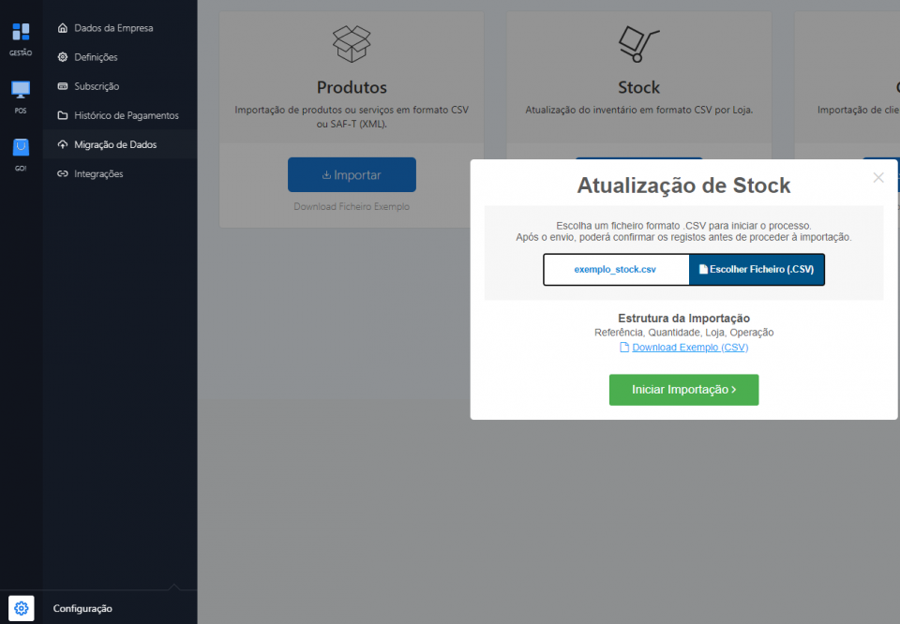Select Subscrição from the sidebar

pos(94,85)
